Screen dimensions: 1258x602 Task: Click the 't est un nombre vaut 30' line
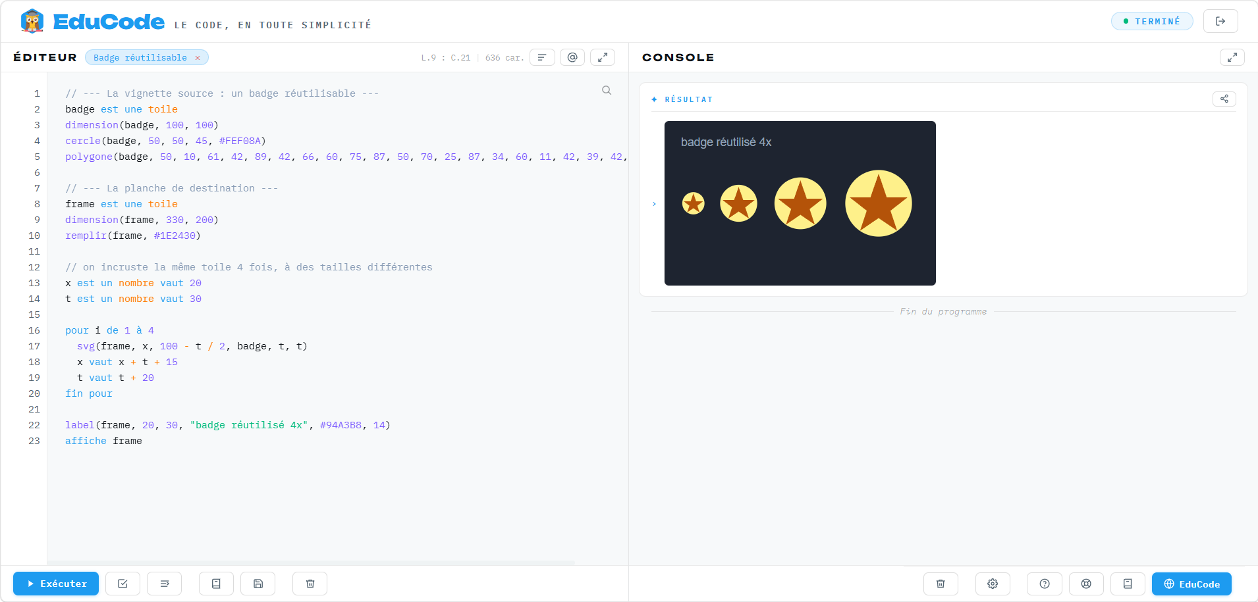tap(133, 299)
